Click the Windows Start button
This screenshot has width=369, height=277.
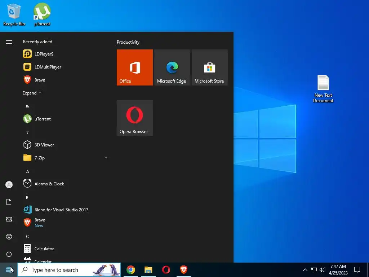9,270
